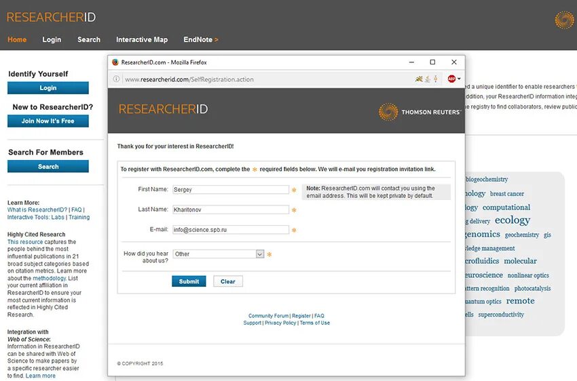Click 'Thank you for your interest in ResearcherID!' text
The height and width of the screenshot is (381, 577).
(x=175, y=146)
